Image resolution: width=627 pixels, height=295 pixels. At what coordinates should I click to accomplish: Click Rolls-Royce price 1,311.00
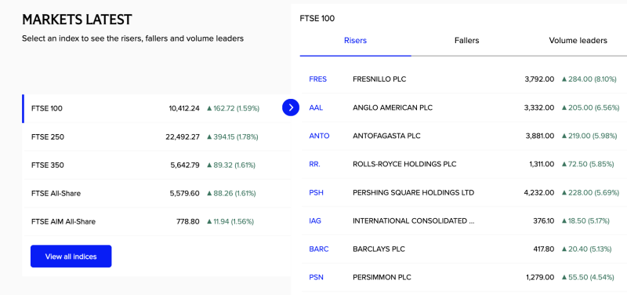pos(542,164)
